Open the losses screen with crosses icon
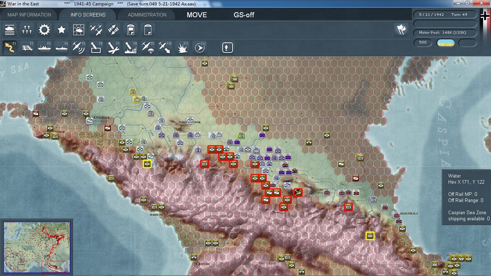Image resolution: width=491 pixels, height=276 pixels. (x=27, y=30)
